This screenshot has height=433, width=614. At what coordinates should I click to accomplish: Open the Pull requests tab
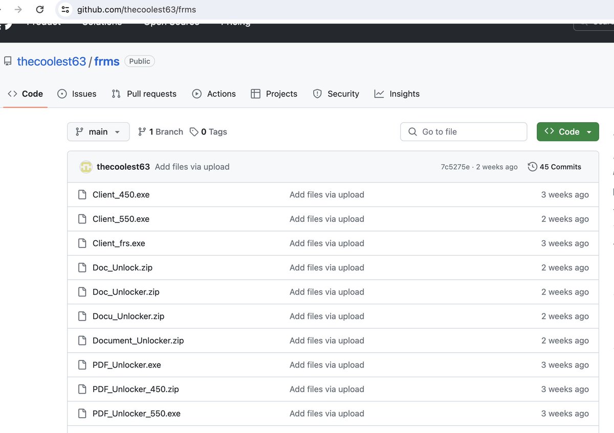coord(144,94)
